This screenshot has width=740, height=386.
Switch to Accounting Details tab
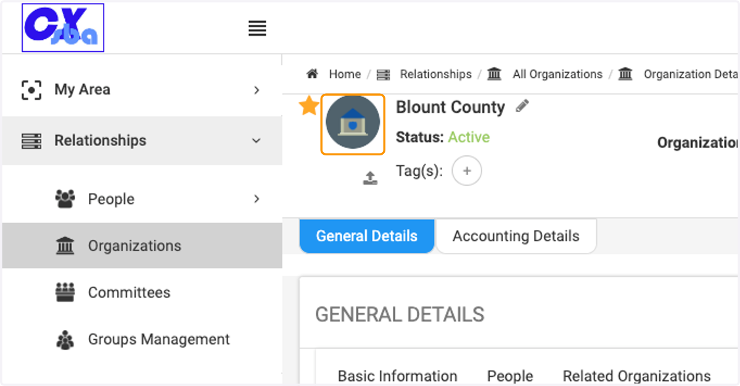coord(516,236)
